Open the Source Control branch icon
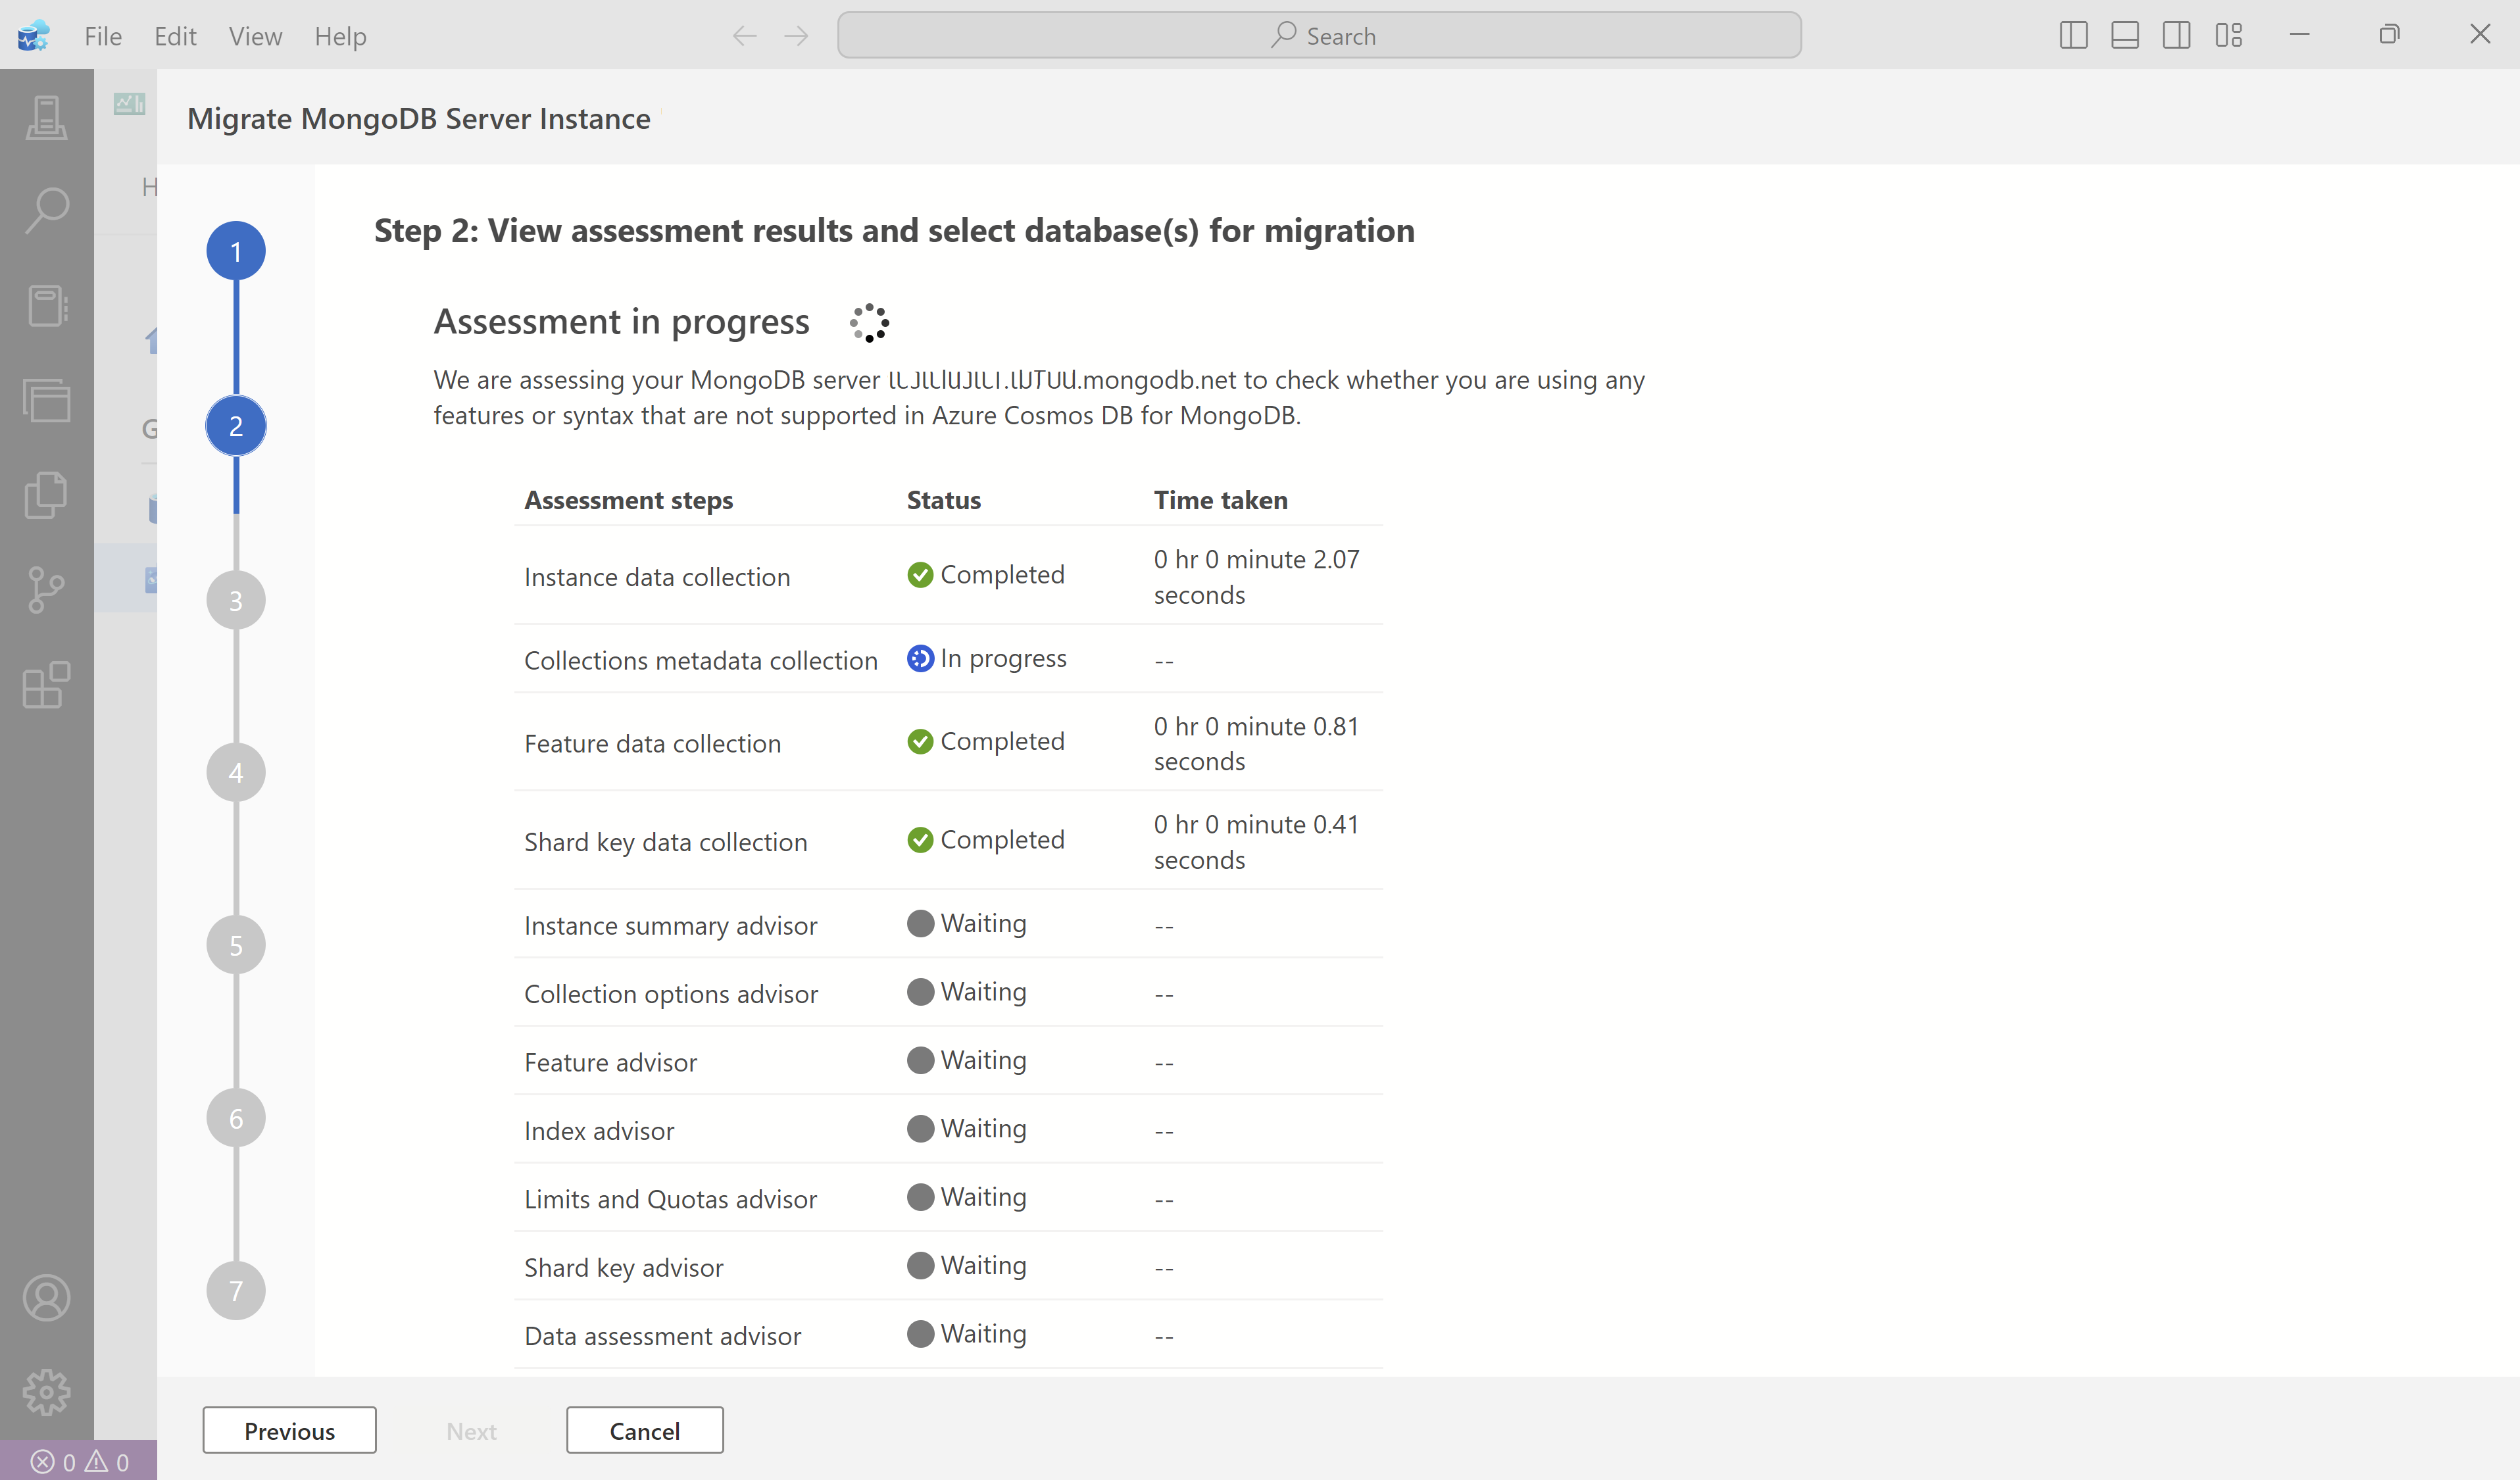This screenshot has width=2520, height=1480. pos(46,590)
